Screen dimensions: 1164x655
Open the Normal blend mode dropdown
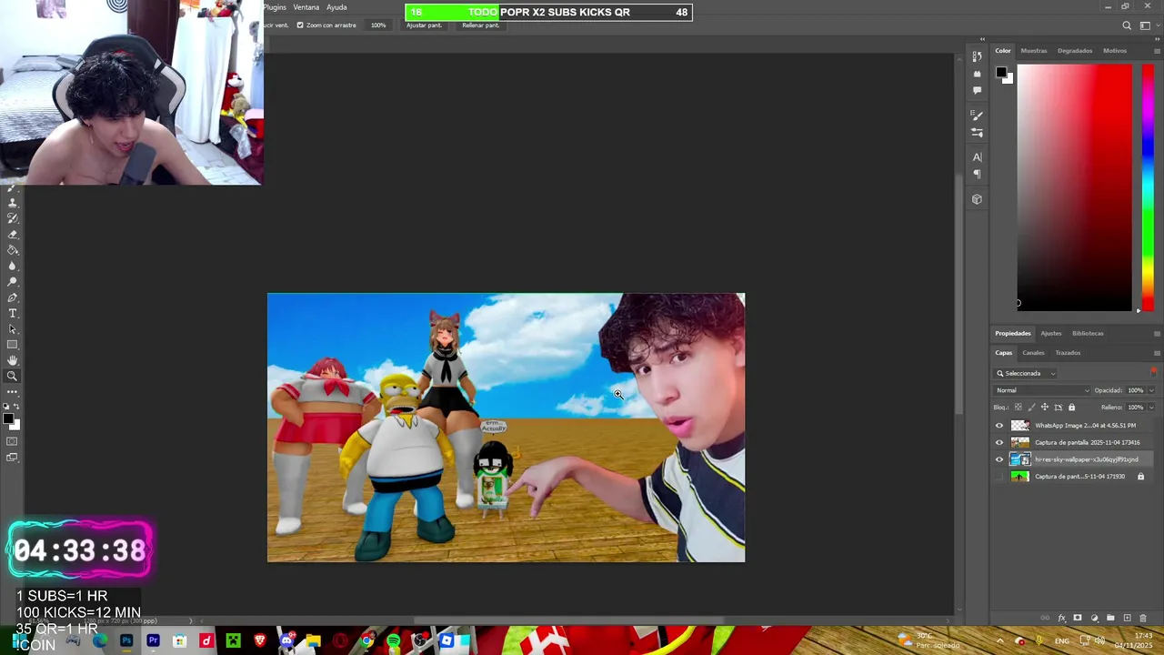coord(1042,390)
